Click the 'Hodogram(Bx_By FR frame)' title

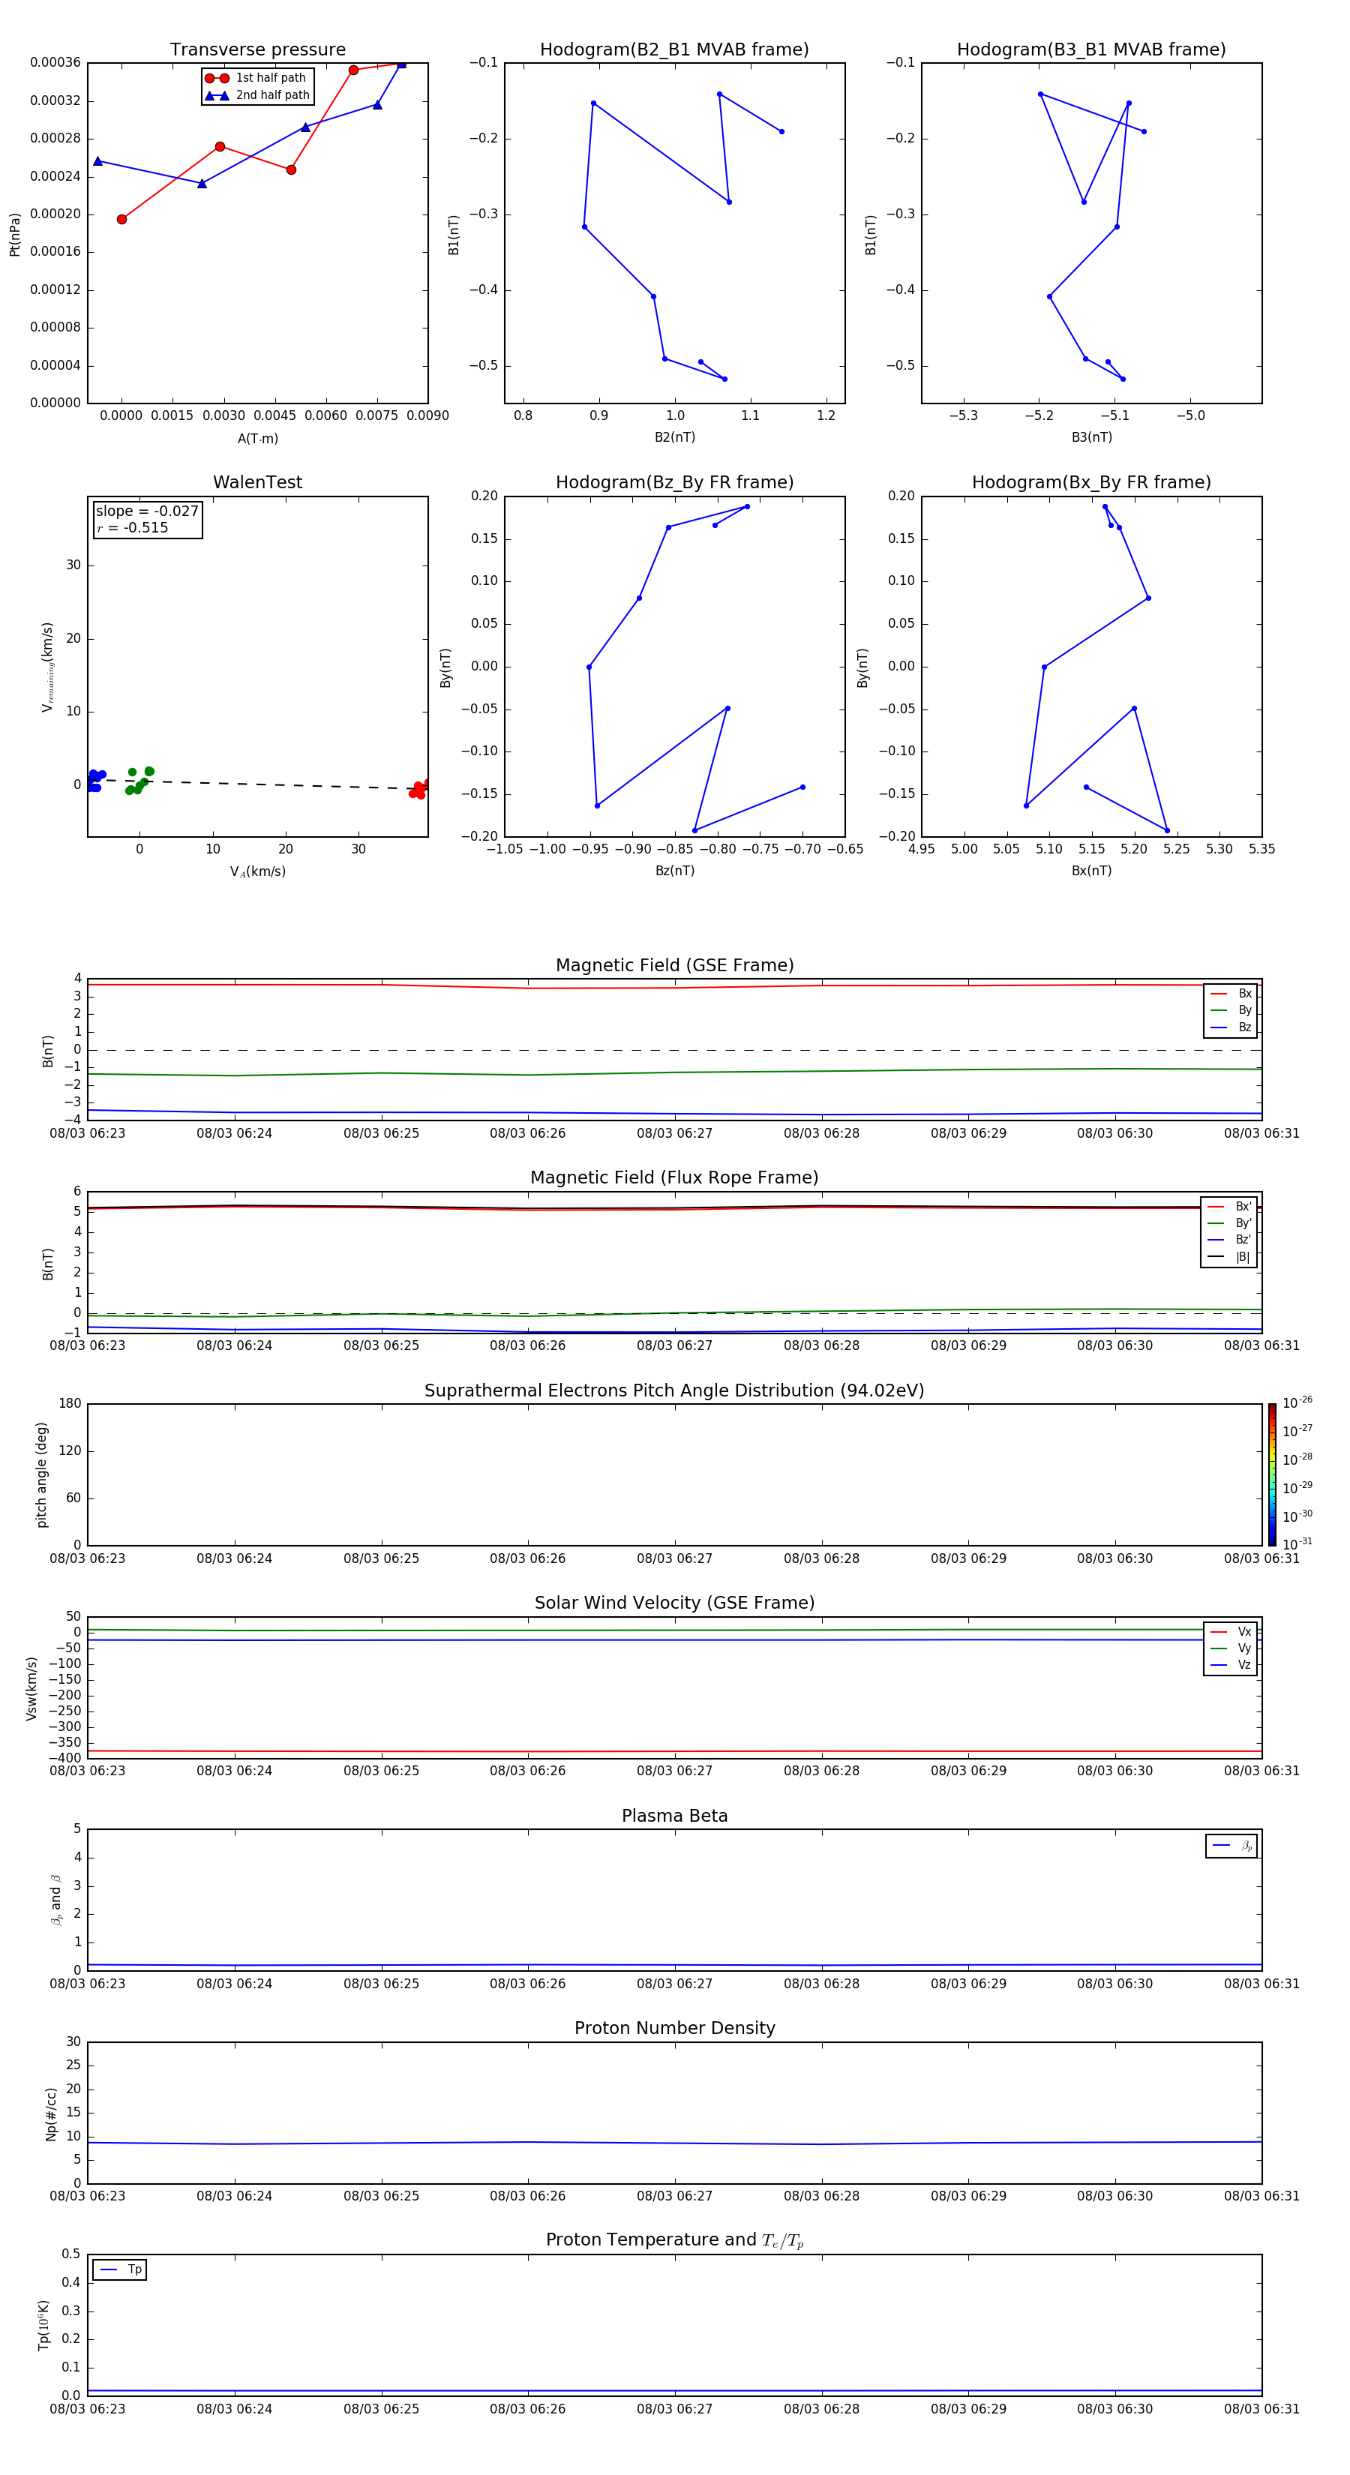[x=1091, y=482]
